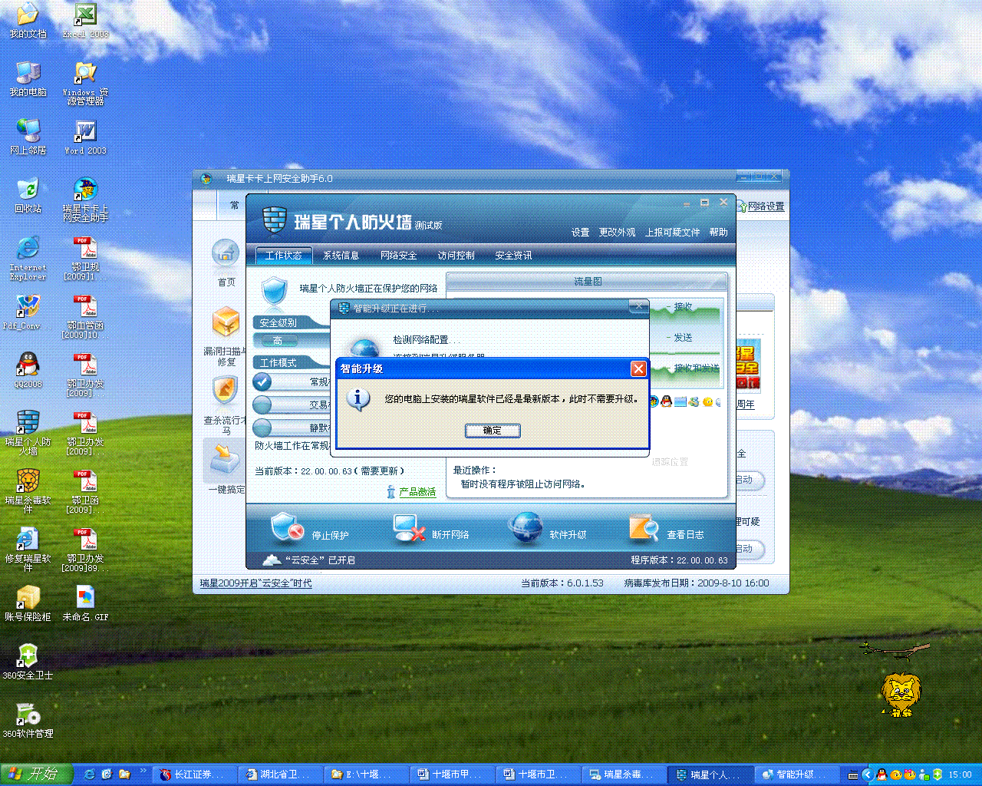Click the 瑞星个人防火墙 desktop shortcut
Viewport: 982px width, 786px height.
(28, 434)
